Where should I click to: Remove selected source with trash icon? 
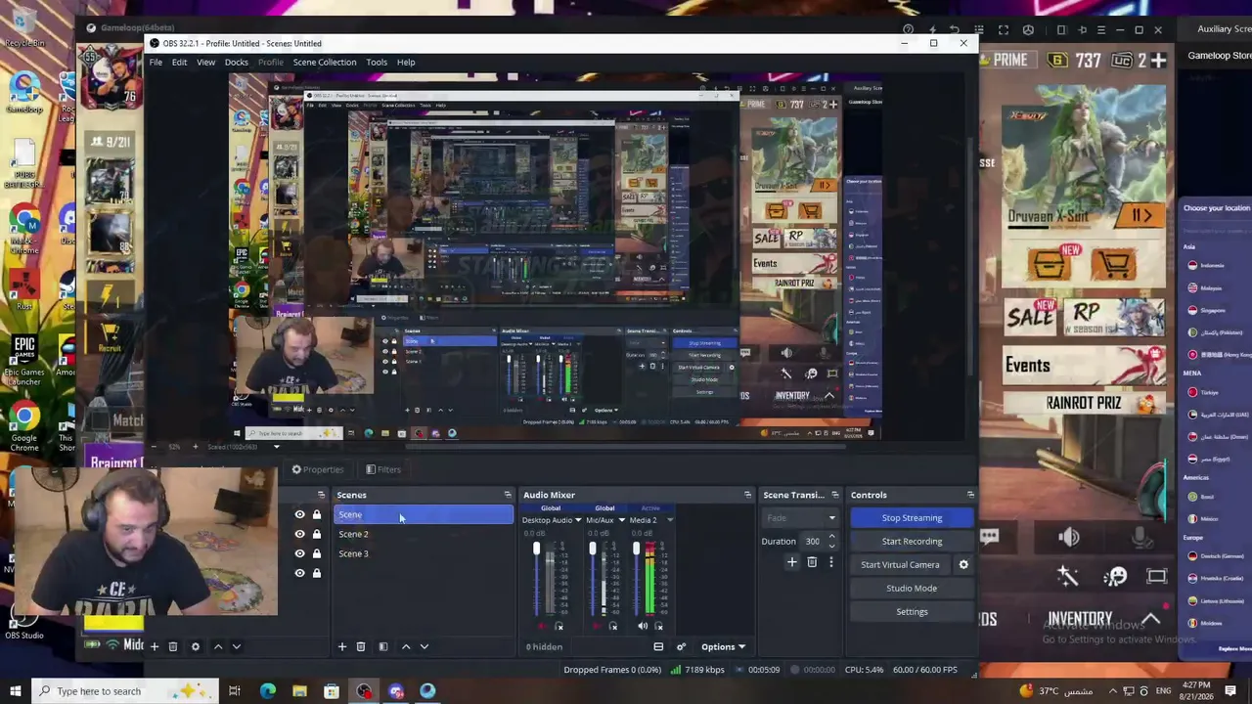[x=173, y=647]
